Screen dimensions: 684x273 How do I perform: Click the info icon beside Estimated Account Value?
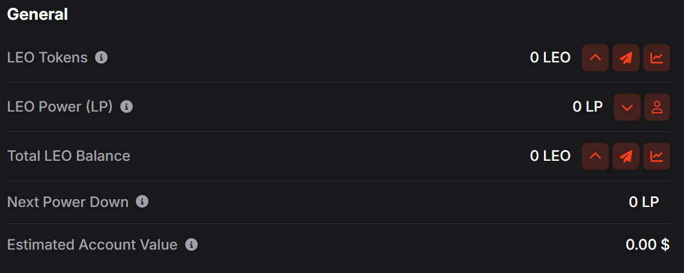point(191,245)
